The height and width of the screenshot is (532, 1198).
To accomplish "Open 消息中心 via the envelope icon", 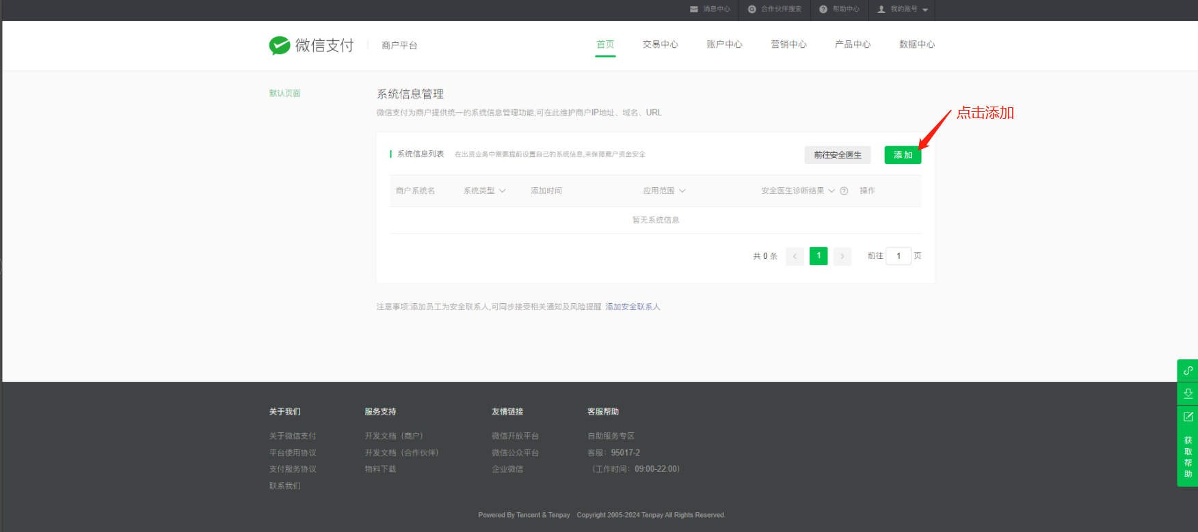I will point(694,10).
